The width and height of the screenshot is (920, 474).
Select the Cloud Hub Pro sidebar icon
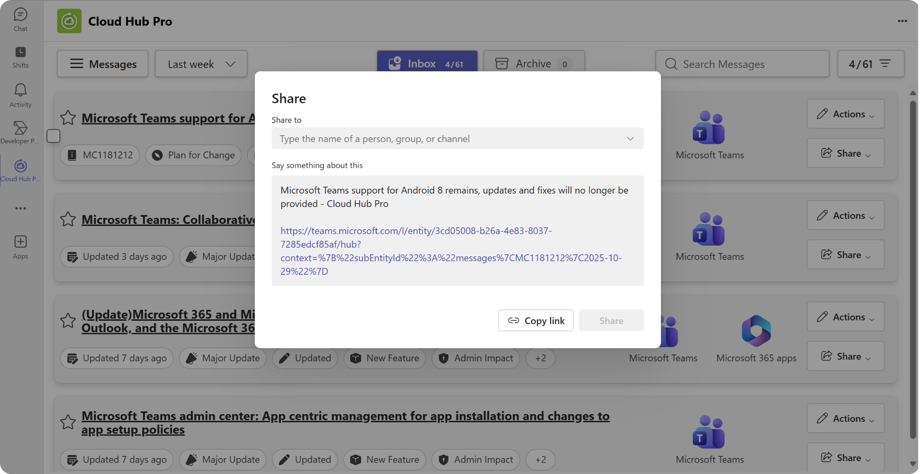tap(20, 167)
